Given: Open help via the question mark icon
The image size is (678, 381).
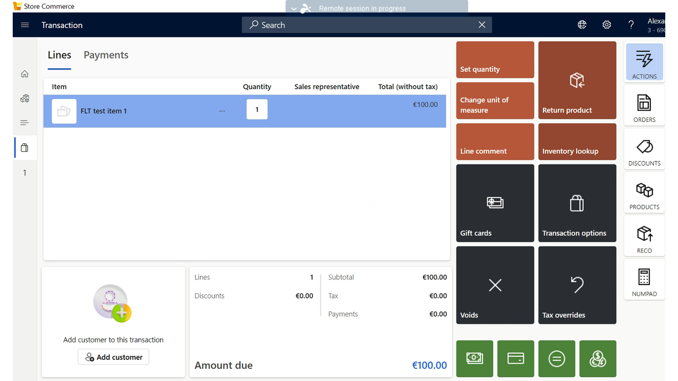Looking at the screenshot, I should pos(631,25).
